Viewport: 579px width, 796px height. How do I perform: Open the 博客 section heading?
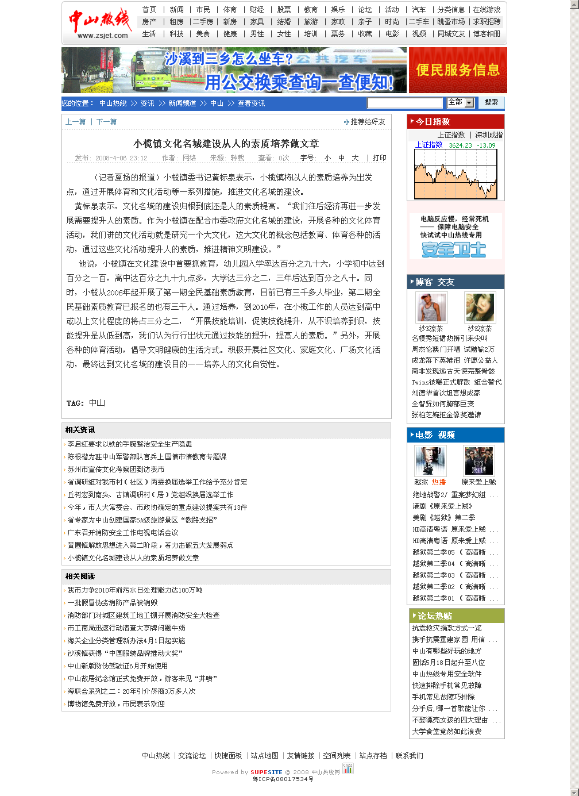(x=424, y=282)
